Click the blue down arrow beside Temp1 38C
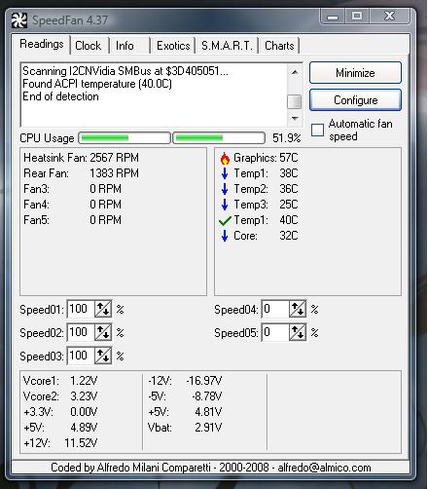Screen dimensions: 428x489 tap(225, 173)
